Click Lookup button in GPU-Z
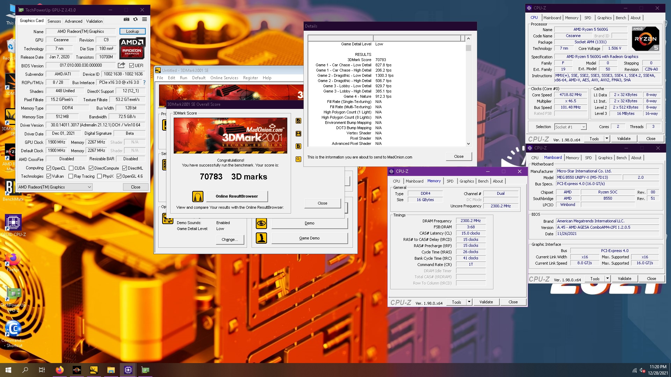Viewport: 671px width, 377px height. coord(132,31)
